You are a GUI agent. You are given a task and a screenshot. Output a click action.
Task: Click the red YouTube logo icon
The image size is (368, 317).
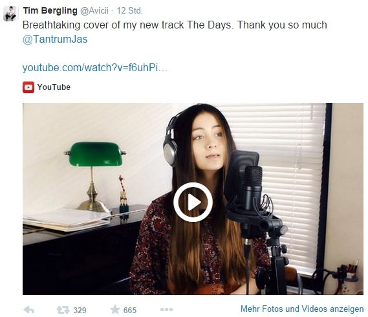(28, 87)
